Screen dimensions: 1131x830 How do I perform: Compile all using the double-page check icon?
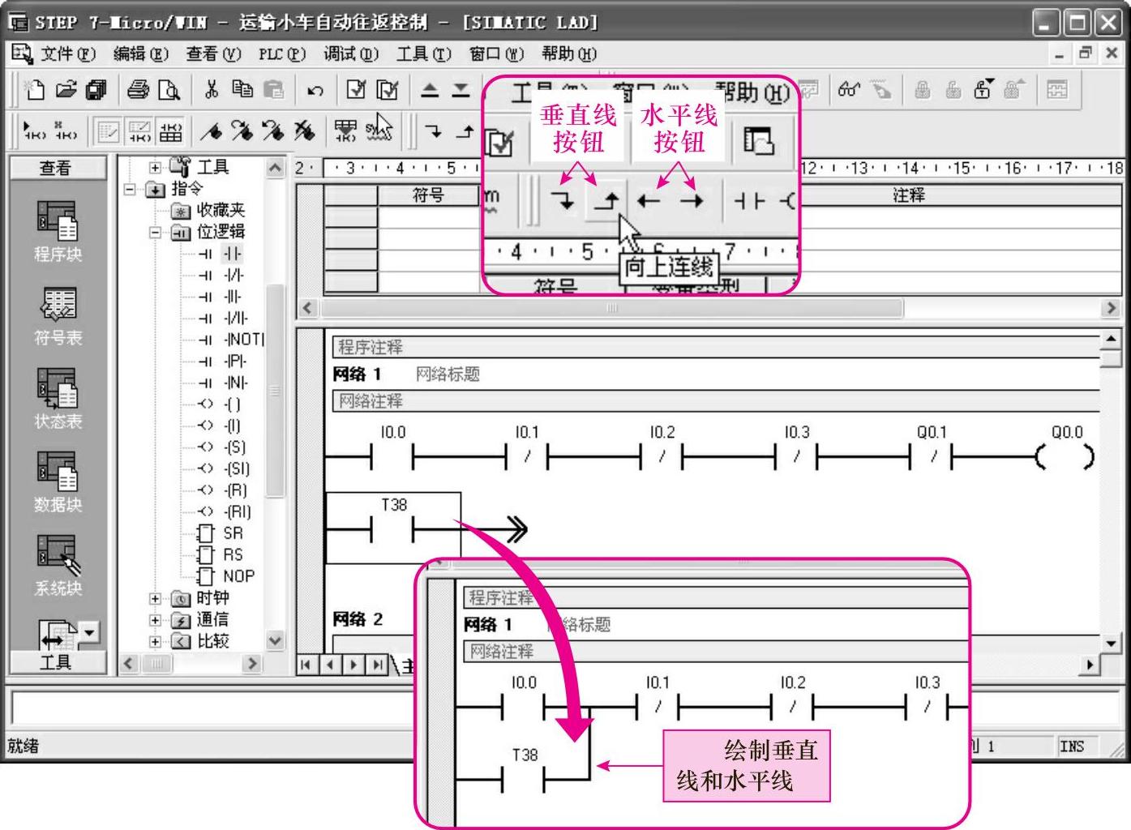point(388,89)
